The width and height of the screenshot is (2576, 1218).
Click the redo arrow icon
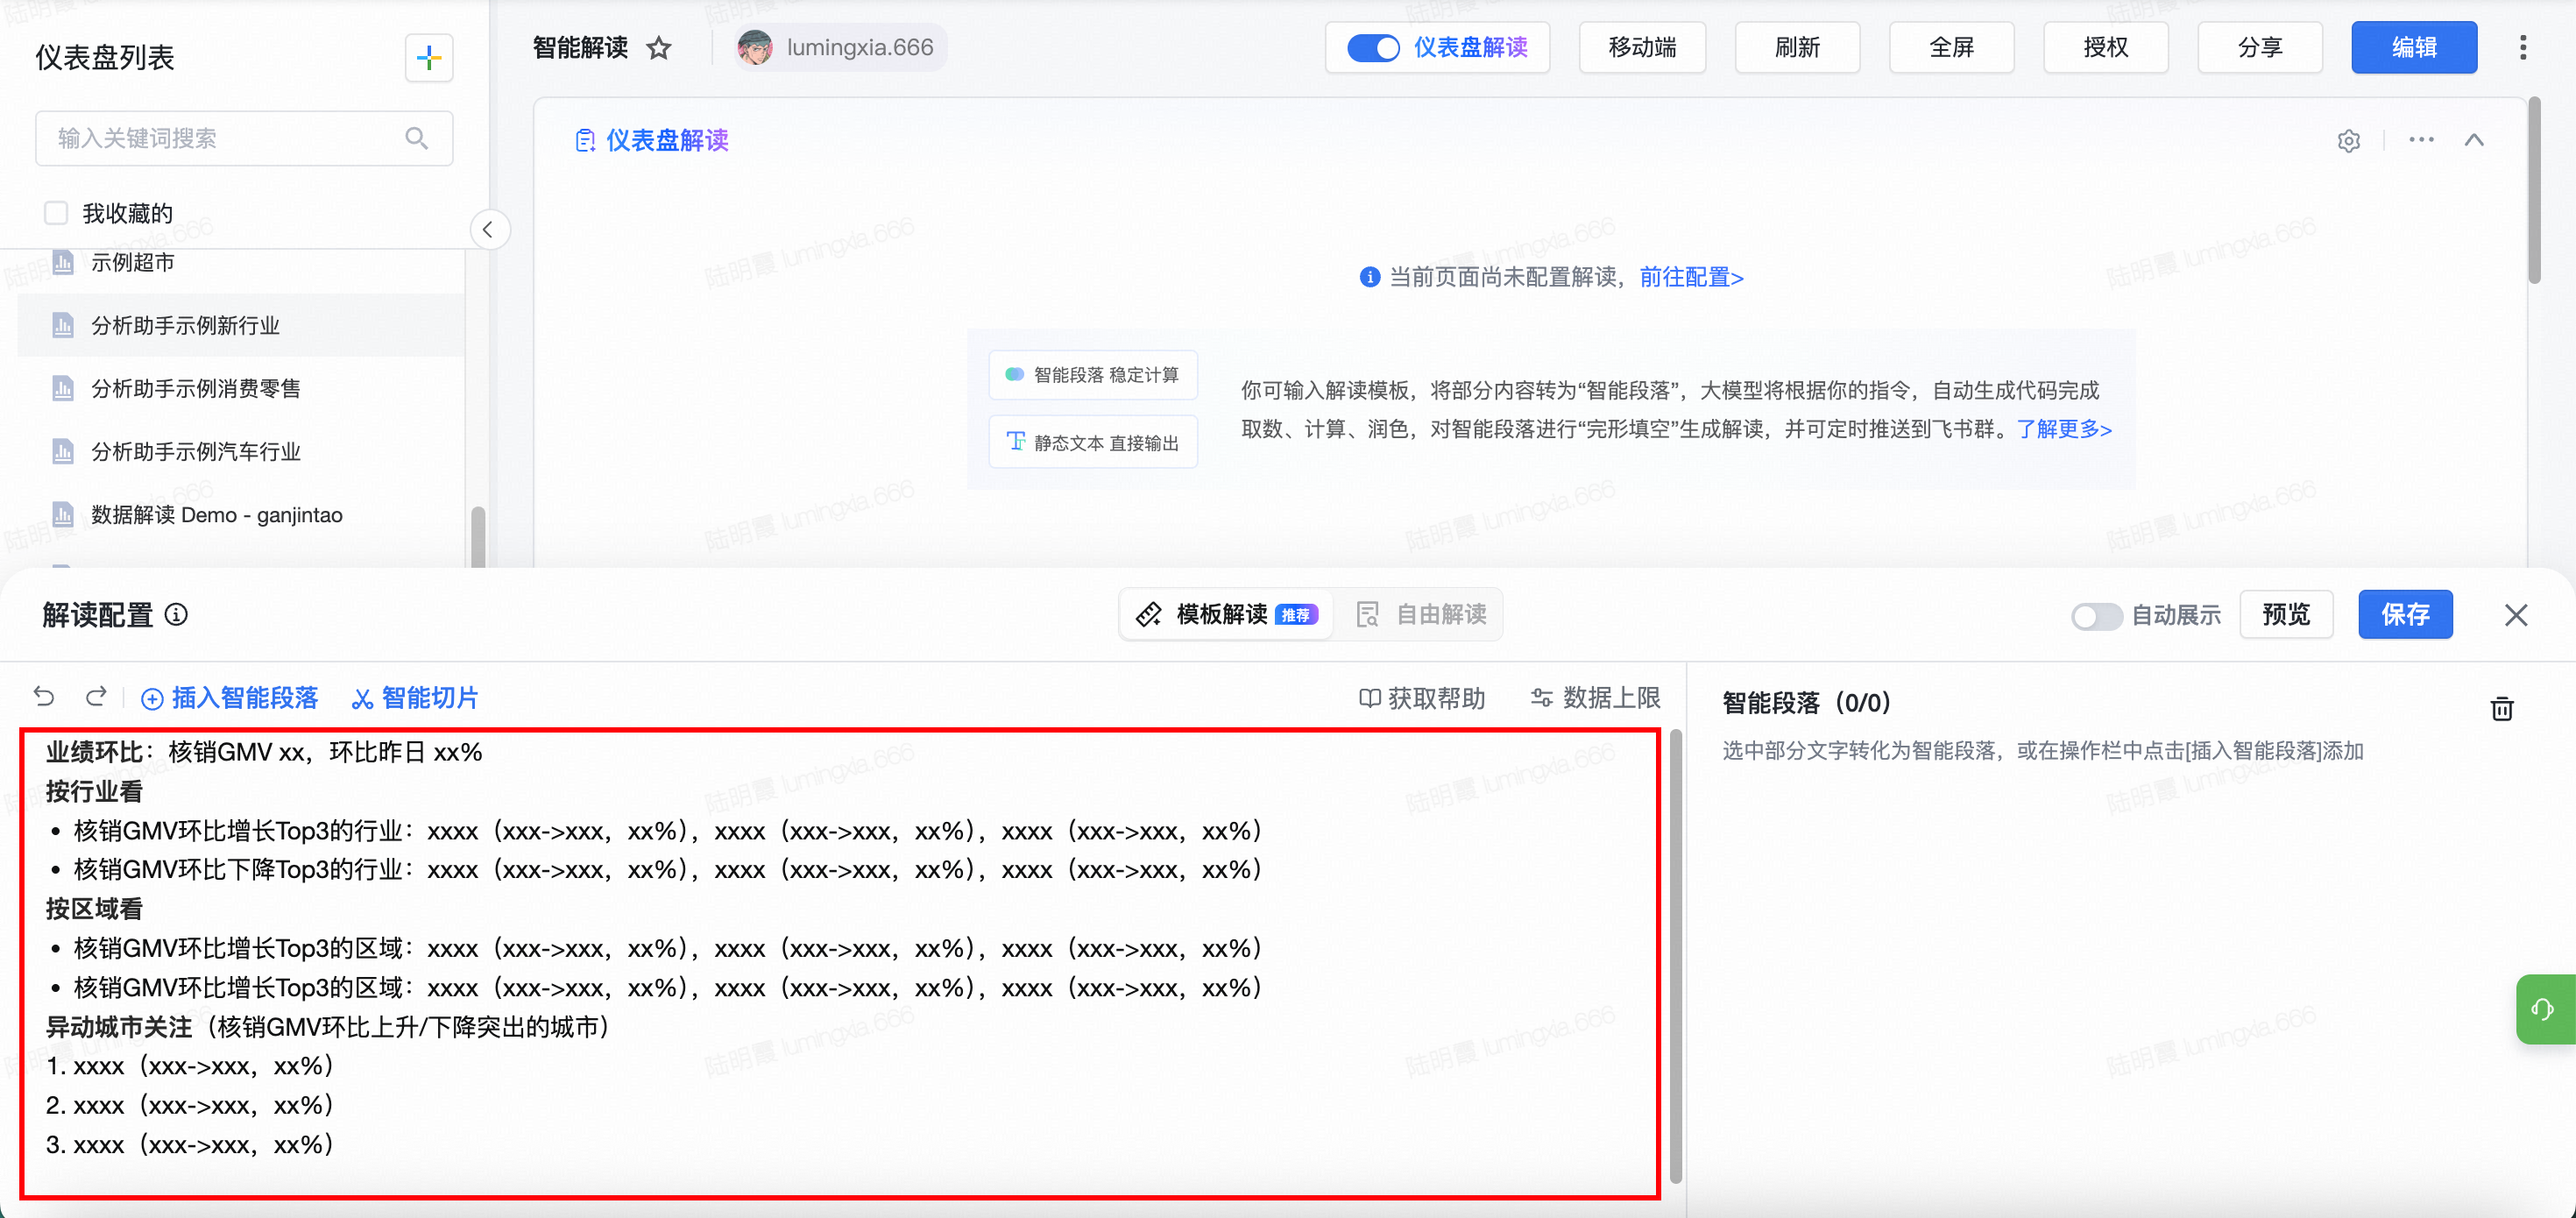[96, 696]
